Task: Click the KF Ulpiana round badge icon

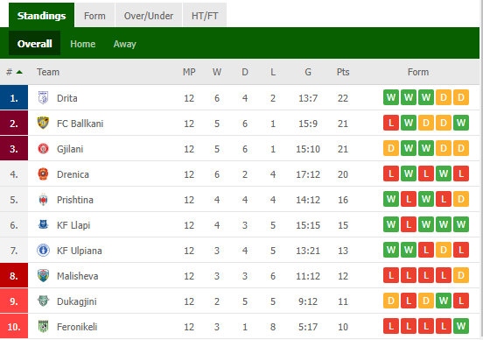Action: tap(43, 251)
